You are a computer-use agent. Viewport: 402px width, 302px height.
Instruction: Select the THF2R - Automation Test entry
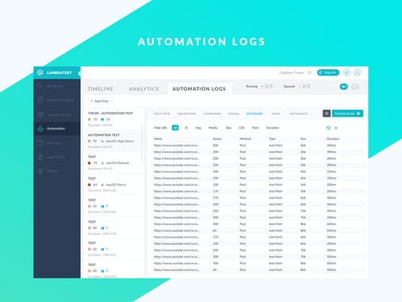tap(113, 118)
